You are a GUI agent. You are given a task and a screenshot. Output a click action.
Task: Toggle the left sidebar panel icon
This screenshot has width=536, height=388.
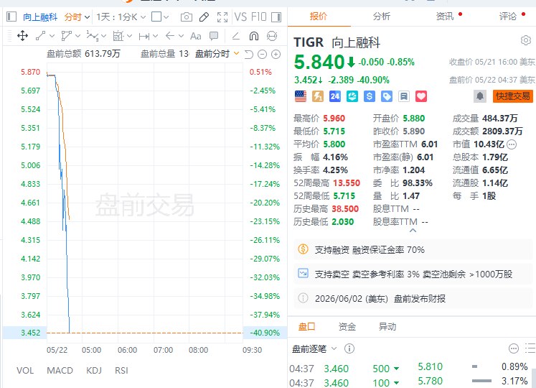coord(11,17)
